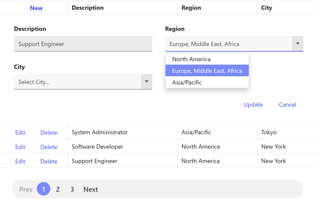Delete the System Administrator row
The image size is (317, 201).
coord(49,133)
